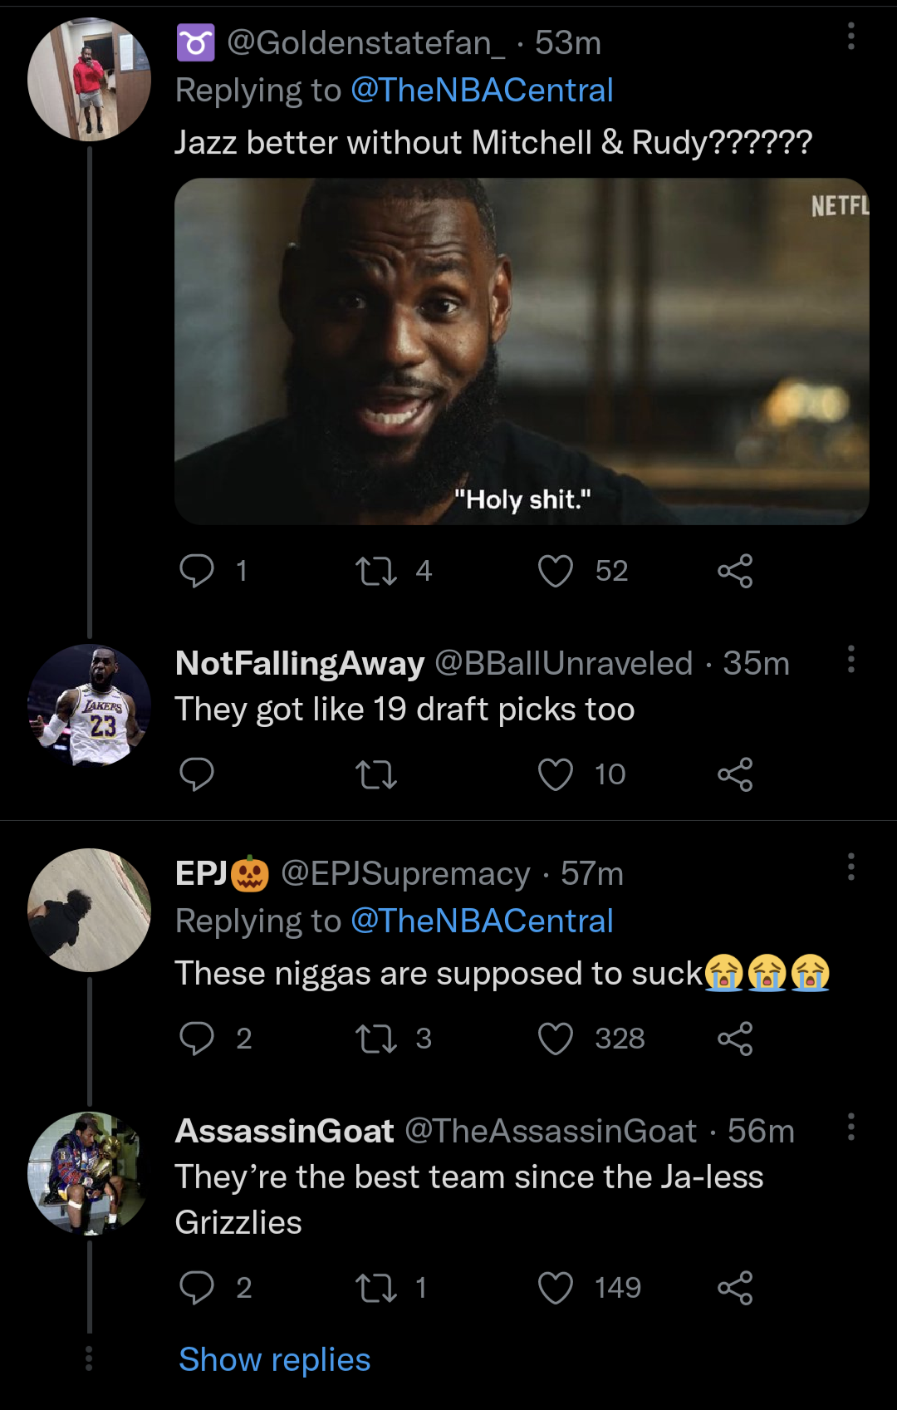
Task: Like the EPJ tweet with 328 likes
Action: pyautogui.click(x=556, y=1039)
